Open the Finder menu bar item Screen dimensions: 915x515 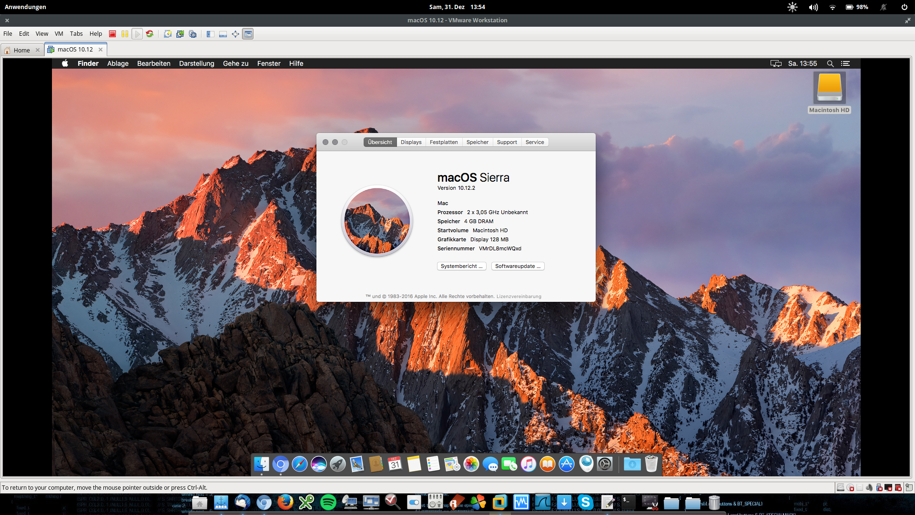click(x=87, y=63)
